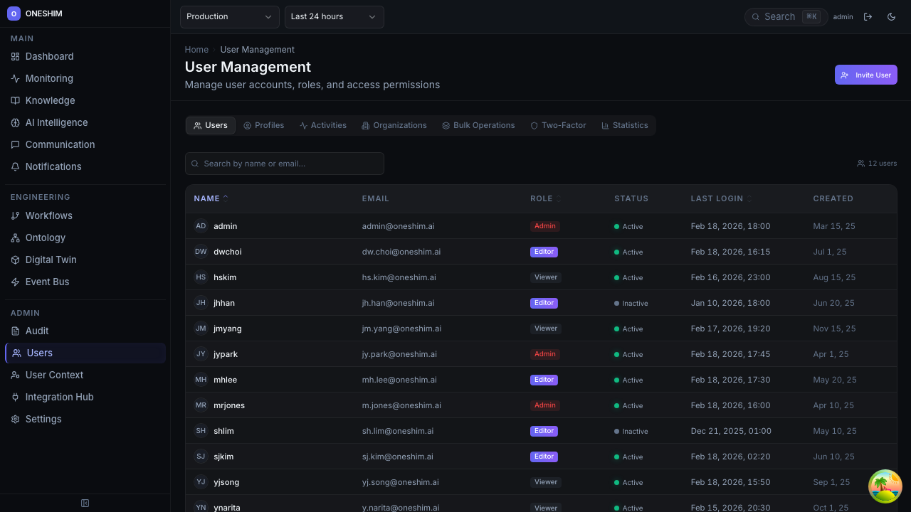Click the Invite User button
This screenshot has height=512, width=911.
(x=865, y=75)
